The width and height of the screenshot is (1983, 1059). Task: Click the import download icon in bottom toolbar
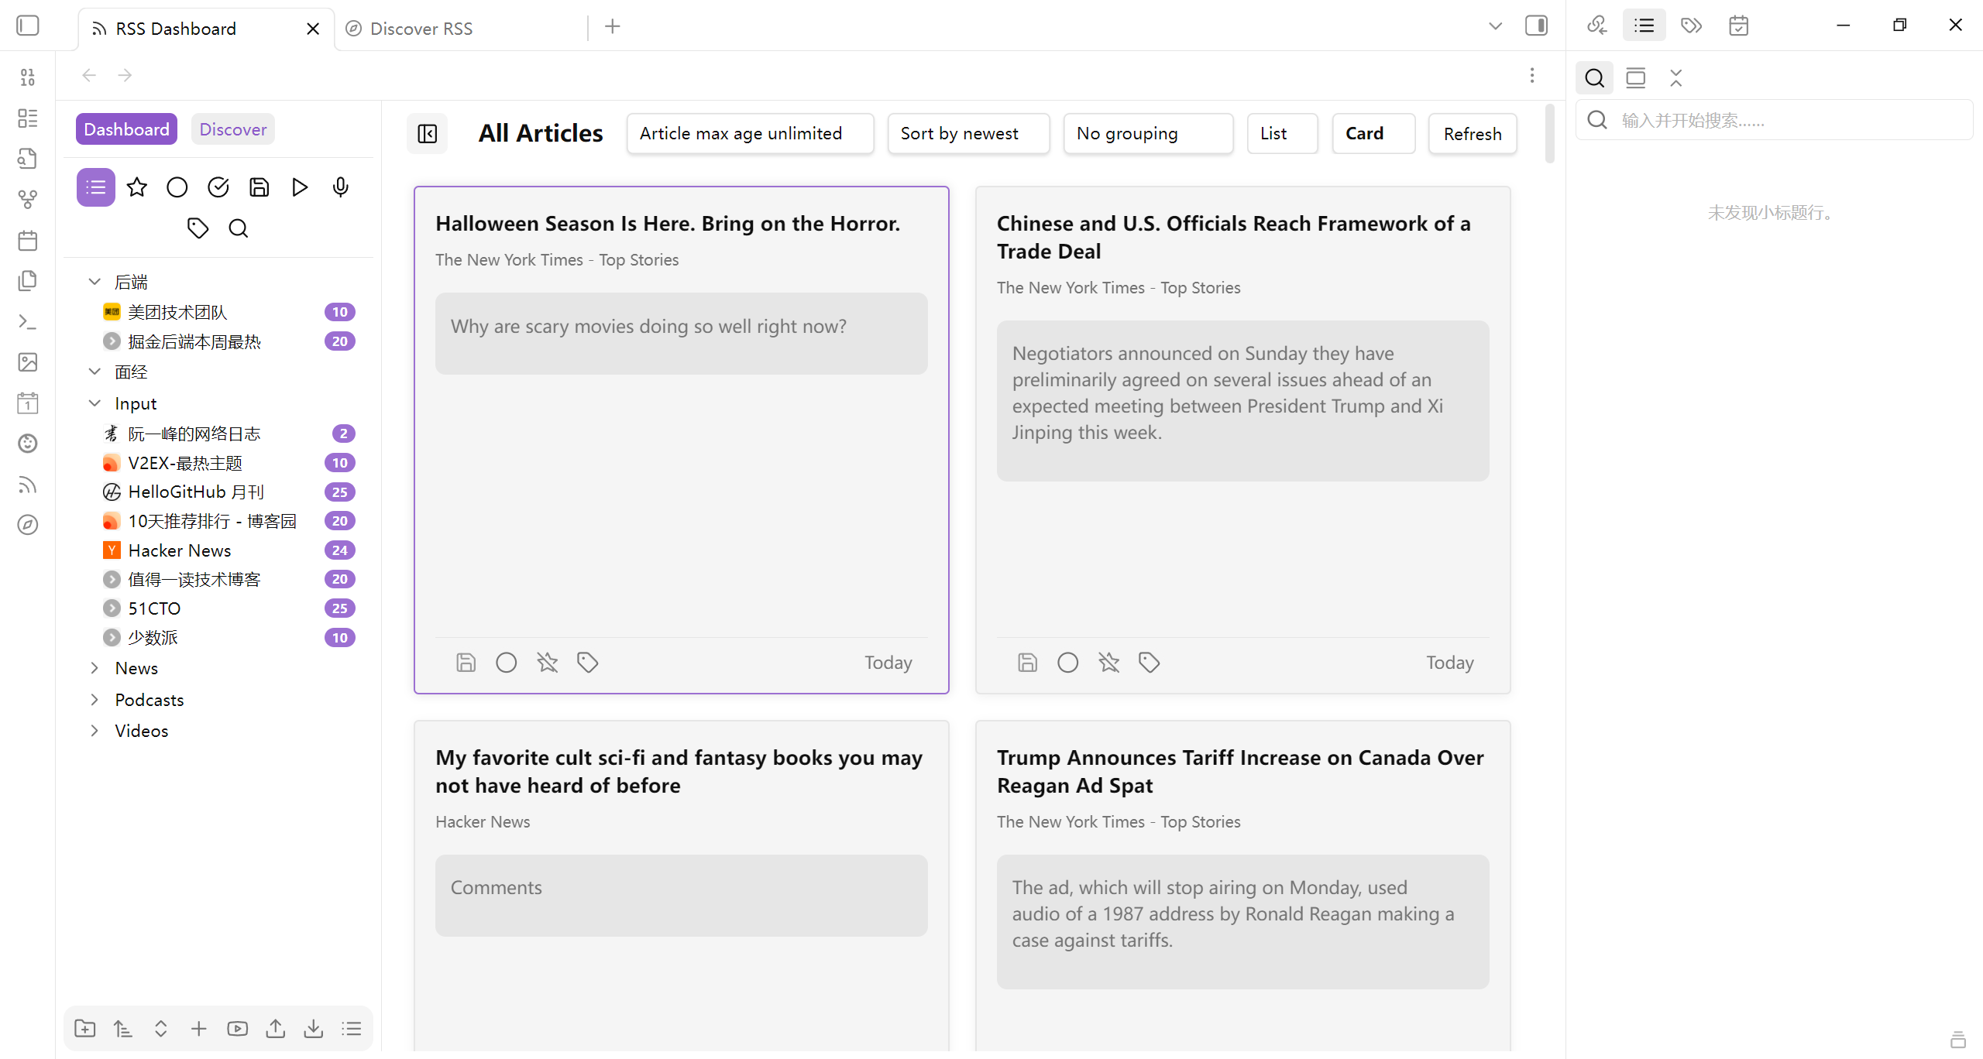(313, 1029)
